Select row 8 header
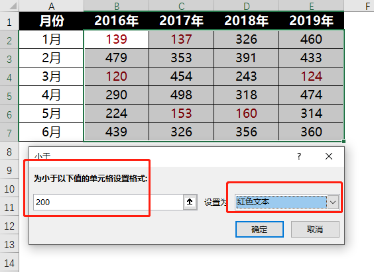This screenshot has width=374, height=272. tap(9, 151)
